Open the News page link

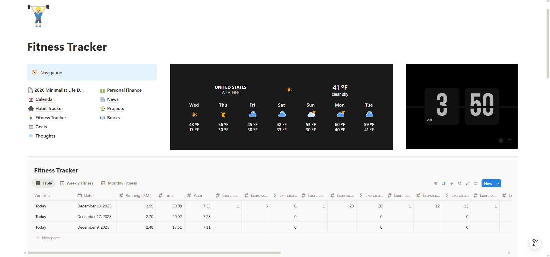tap(113, 99)
